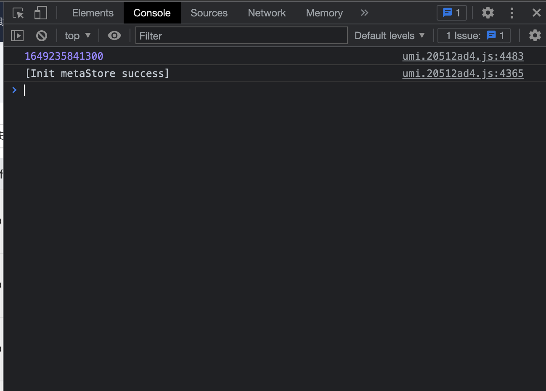Image resolution: width=546 pixels, height=391 pixels.
Task: Click the Filter input field
Action: click(241, 36)
